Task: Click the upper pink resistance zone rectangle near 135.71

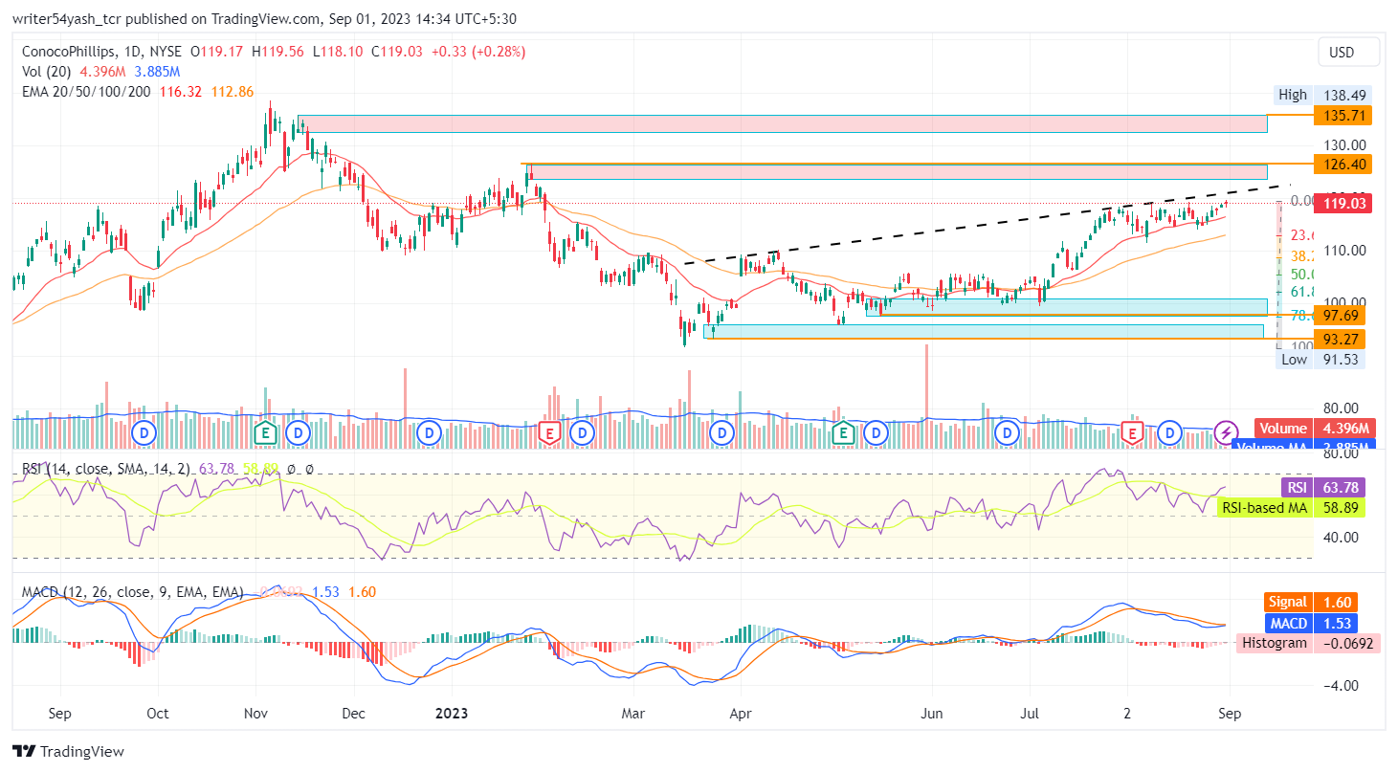Action: 783,123
